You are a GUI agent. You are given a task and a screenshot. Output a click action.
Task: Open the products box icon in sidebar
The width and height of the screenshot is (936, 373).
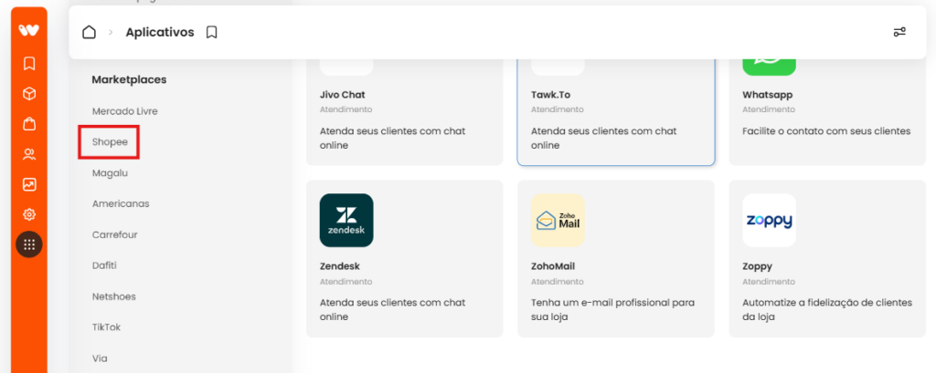29,94
